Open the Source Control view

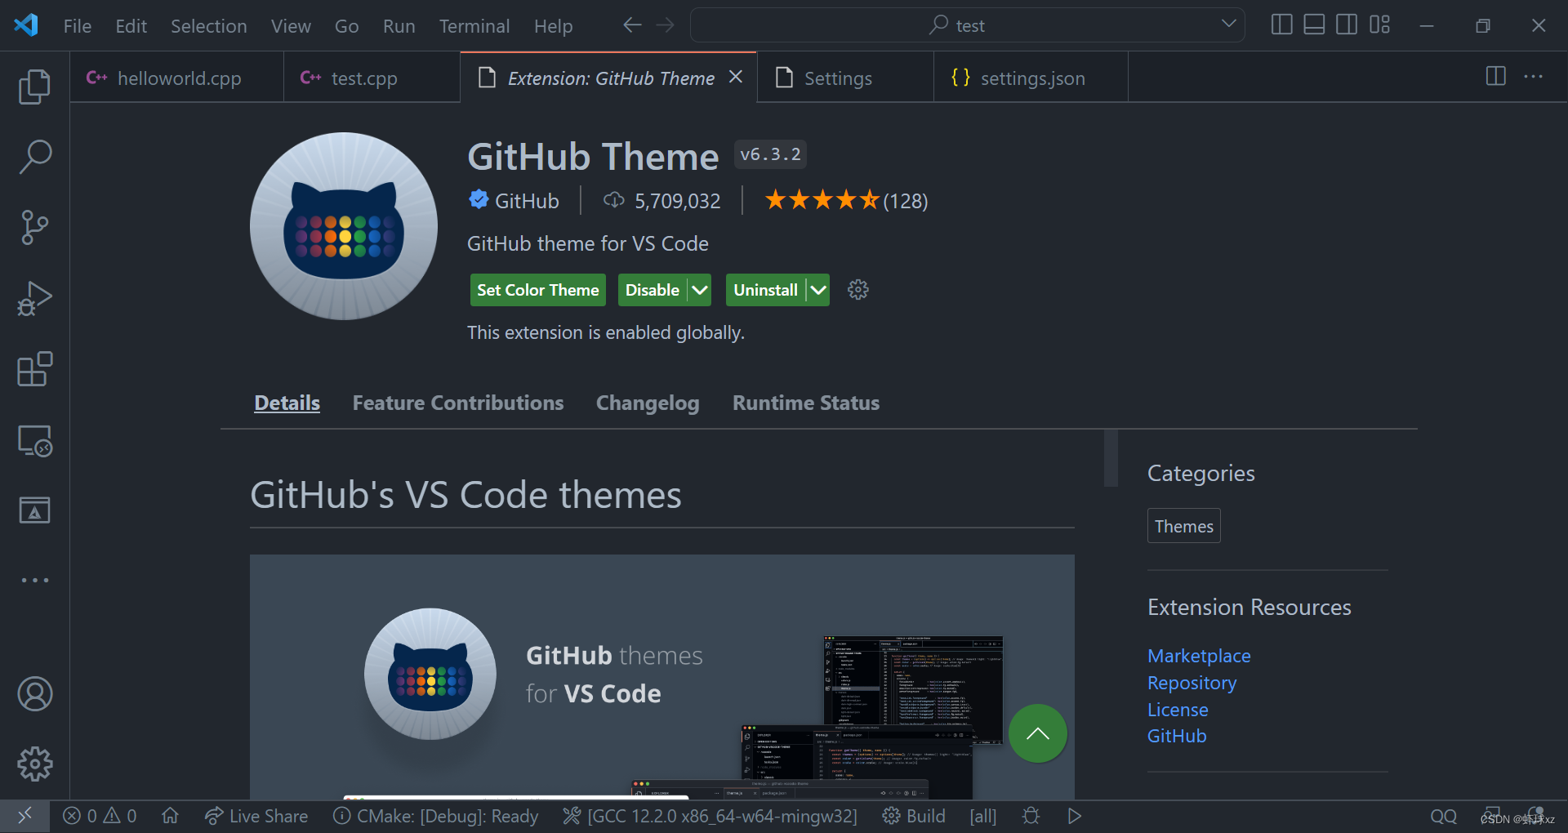coord(34,227)
